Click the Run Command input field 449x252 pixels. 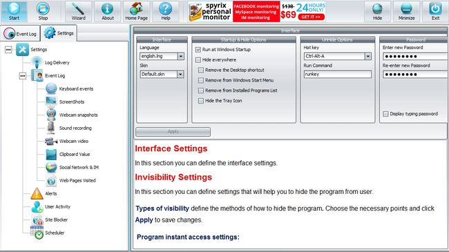pos(337,75)
